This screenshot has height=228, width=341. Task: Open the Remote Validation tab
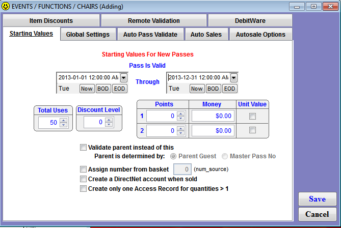[x=154, y=21]
